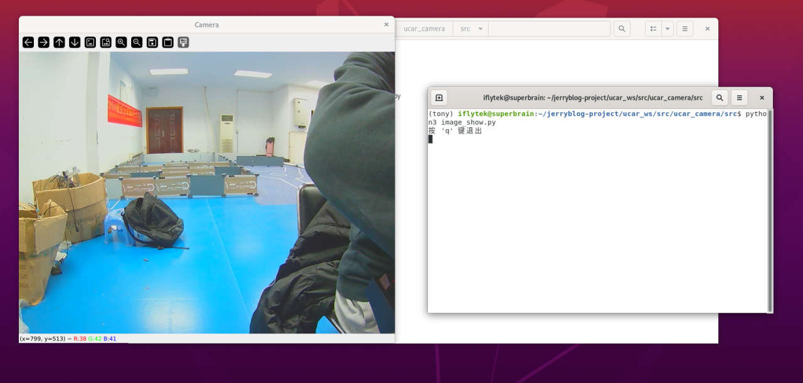Click the fit image to window icon
The height and width of the screenshot is (383, 803).
(106, 43)
